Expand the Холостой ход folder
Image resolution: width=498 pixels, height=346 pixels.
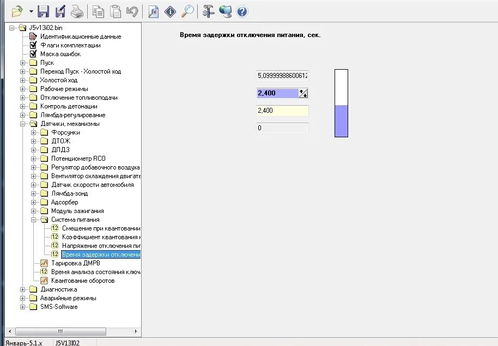point(22,81)
